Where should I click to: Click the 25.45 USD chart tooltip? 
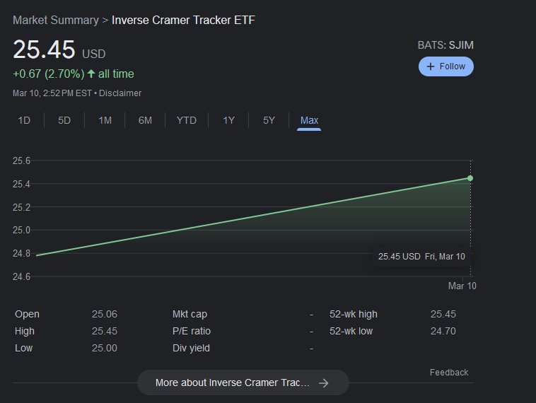tap(421, 257)
